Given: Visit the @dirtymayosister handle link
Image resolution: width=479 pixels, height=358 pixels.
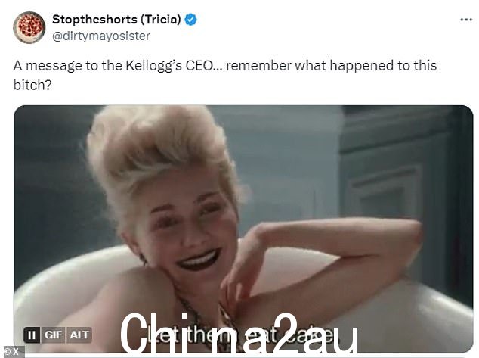Looking at the screenshot, I should click(x=101, y=36).
